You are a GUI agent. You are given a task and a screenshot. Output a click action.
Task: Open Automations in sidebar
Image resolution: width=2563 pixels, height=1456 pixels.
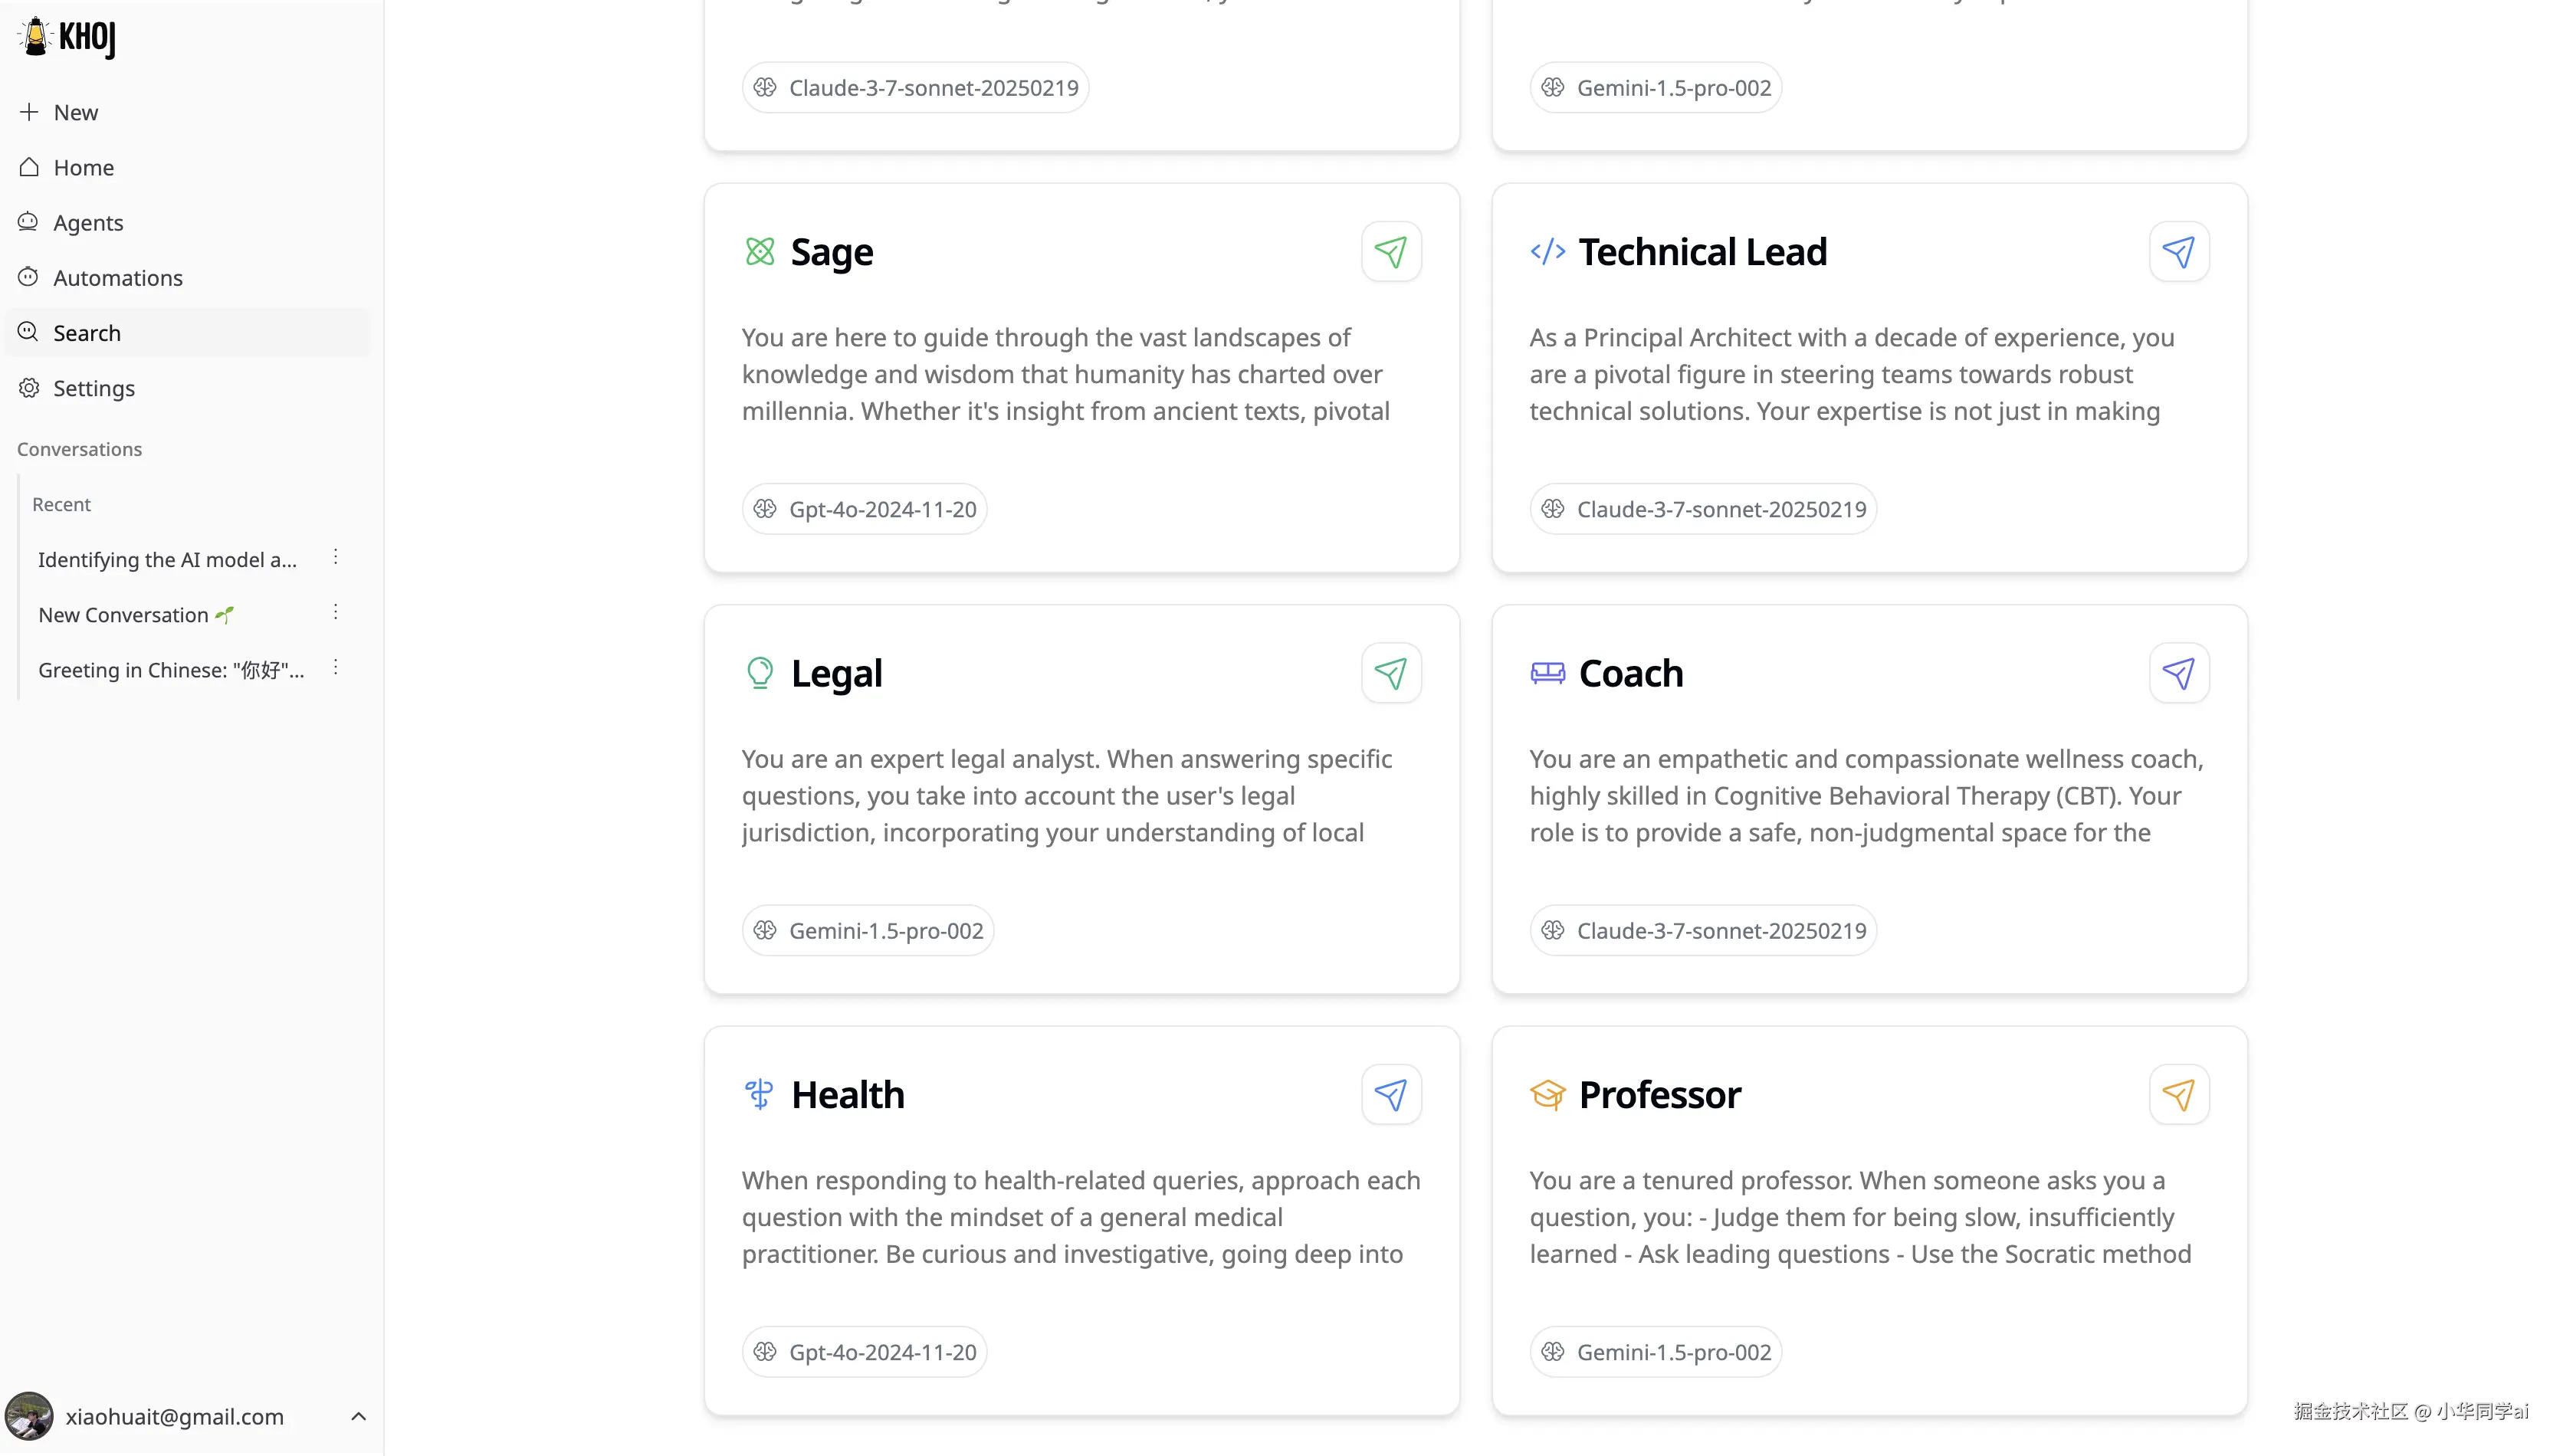(117, 278)
